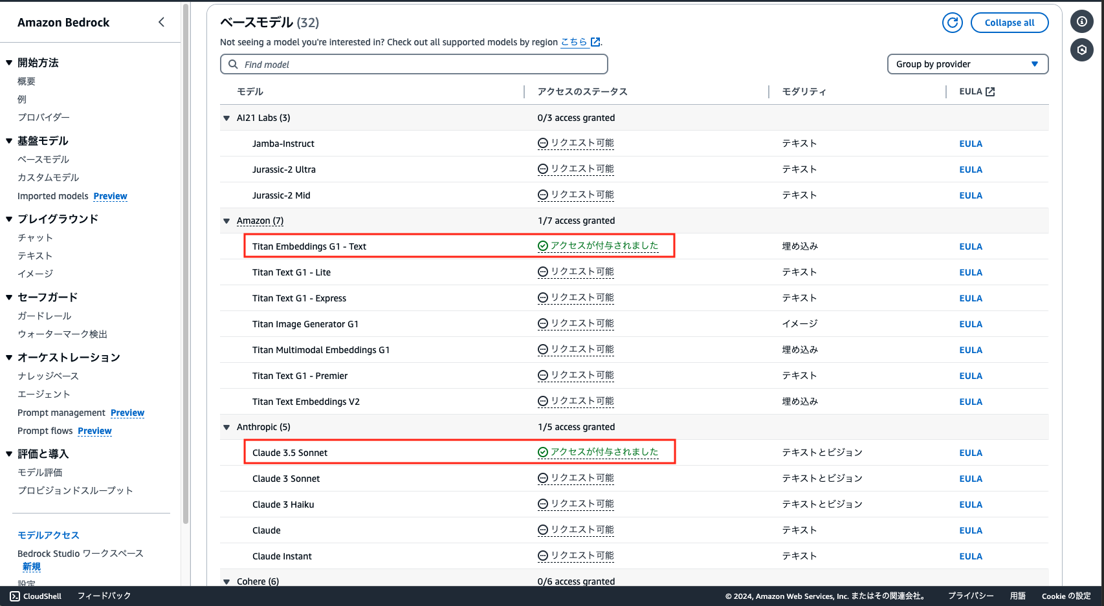Viewport: 1104px width, 606px height.
Task: Open Prompt flows in the sidebar
Action: point(45,431)
